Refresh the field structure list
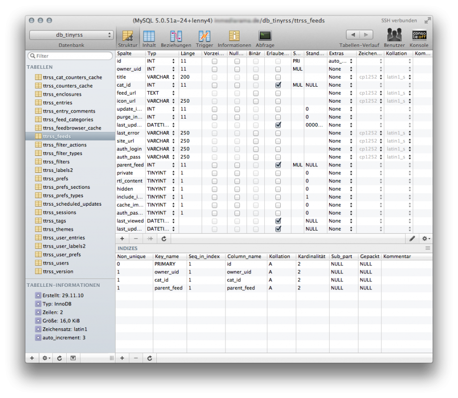 (x=164, y=239)
